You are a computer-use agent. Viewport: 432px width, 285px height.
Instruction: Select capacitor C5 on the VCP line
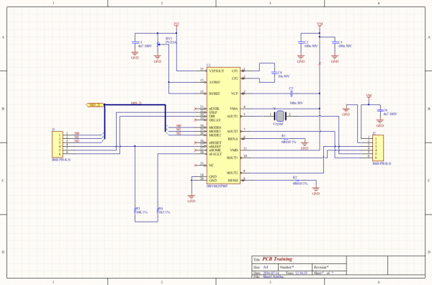[292, 94]
